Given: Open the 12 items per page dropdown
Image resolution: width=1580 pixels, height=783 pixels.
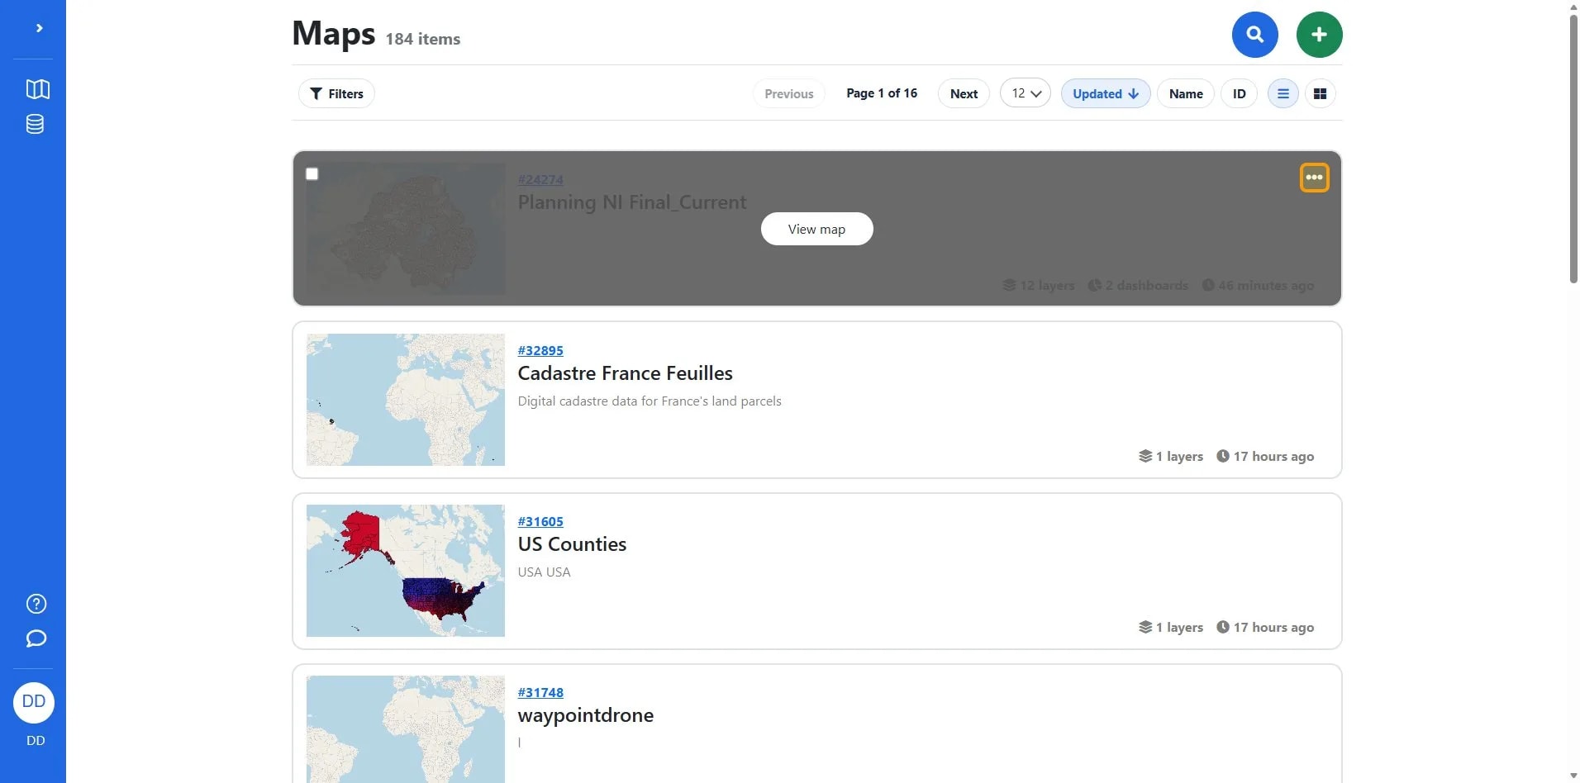Looking at the screenshot, I should [1026, 93].
